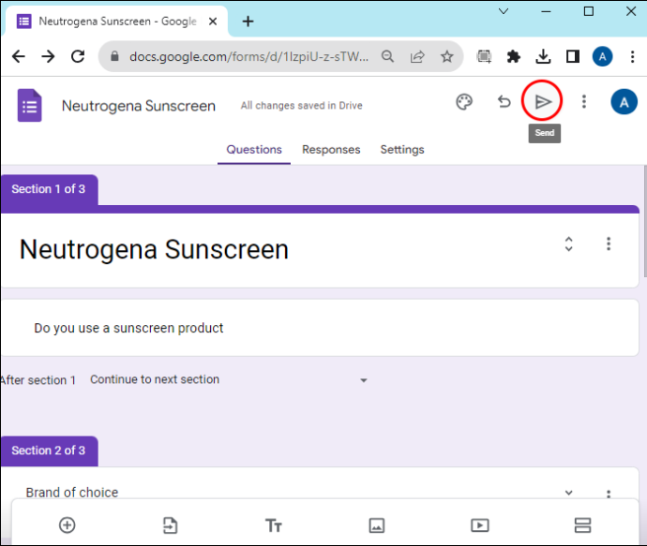This screenshot has width=647, height=546.
Task: Click the vertical page scrollbar
Action: point(644,221)
